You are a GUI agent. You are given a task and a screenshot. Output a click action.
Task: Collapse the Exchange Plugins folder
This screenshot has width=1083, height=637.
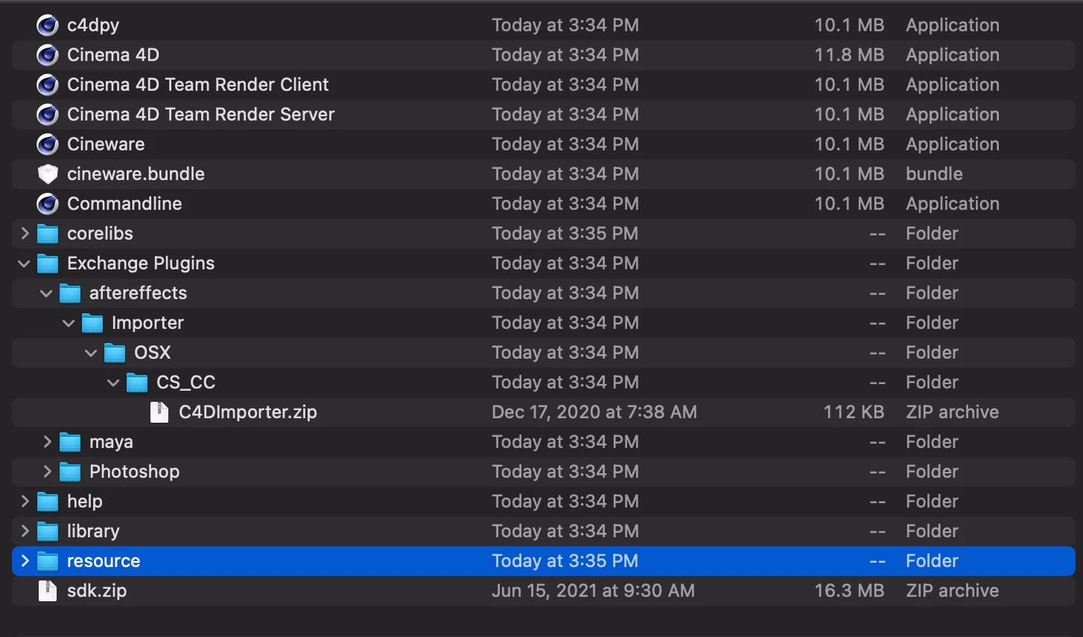(24, 263)
